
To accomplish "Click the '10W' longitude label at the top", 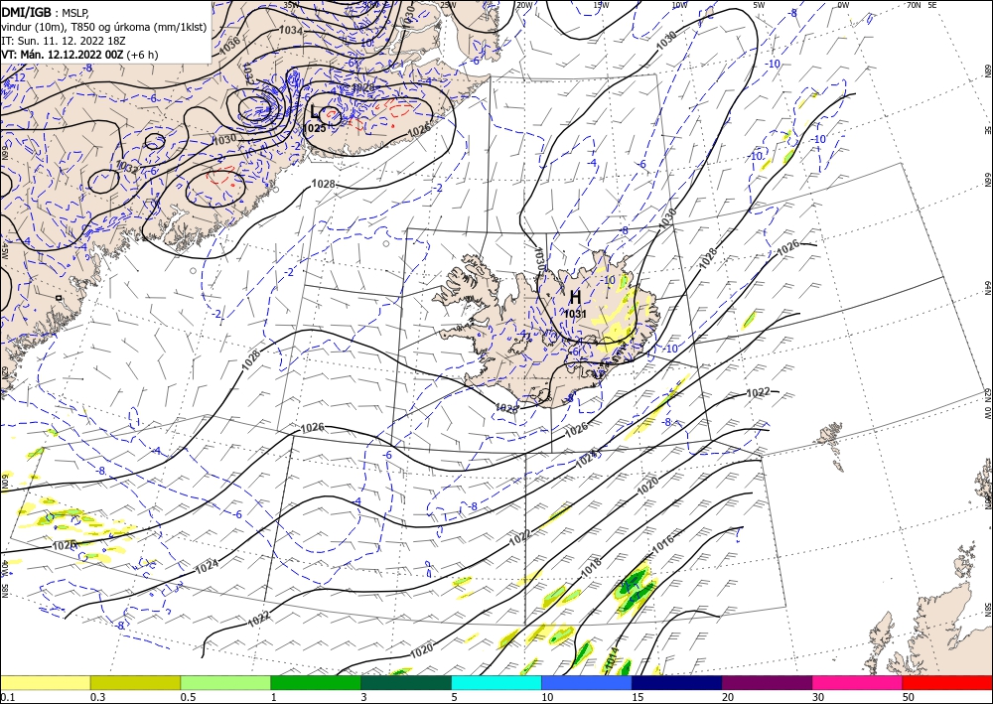I will click(x=679, y=5).
